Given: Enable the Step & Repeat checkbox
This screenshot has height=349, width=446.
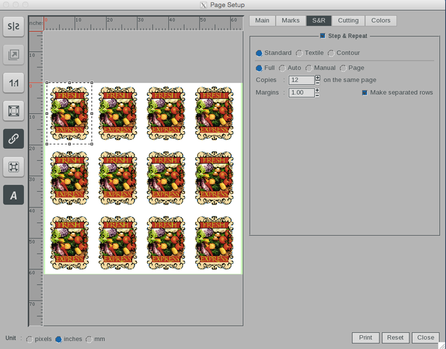Looking at the screenshot, I should [323, 36].
